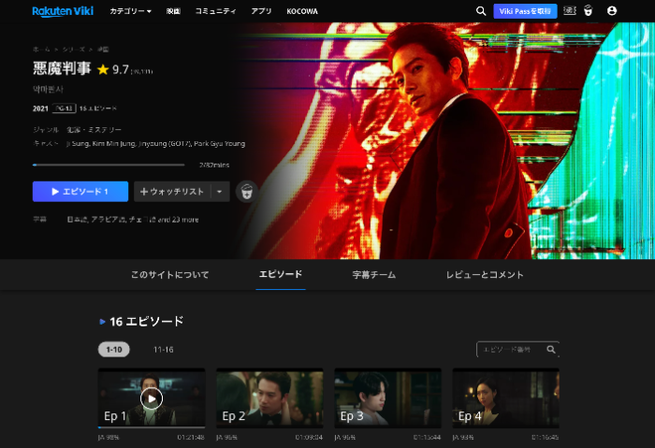Open subtitles list 'and 23 more' link
The height and width of the screenshot is (448, 655).
(x=178, y=220)
